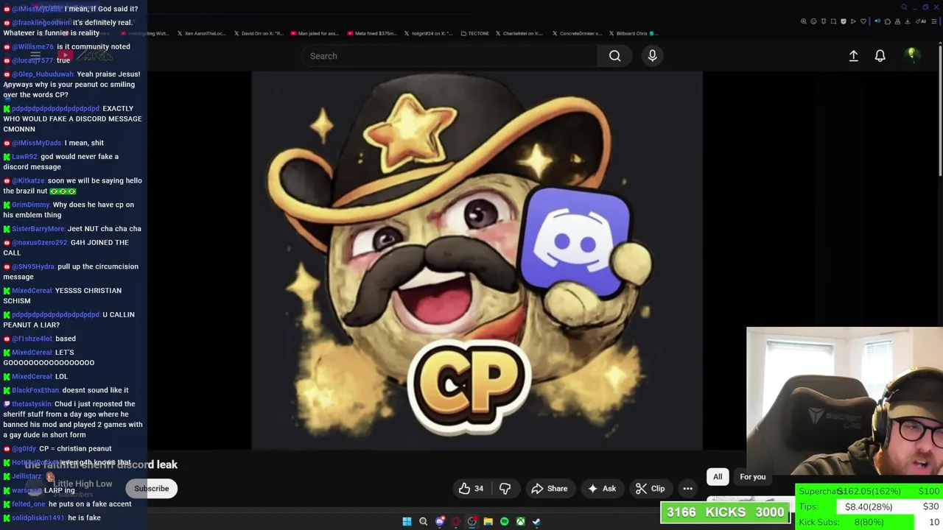Image resolution: width=943 pixels, height=530 pixels.
Task: Click the '3166 KICKS 3000' goal bar
Action: click(725, 512)
